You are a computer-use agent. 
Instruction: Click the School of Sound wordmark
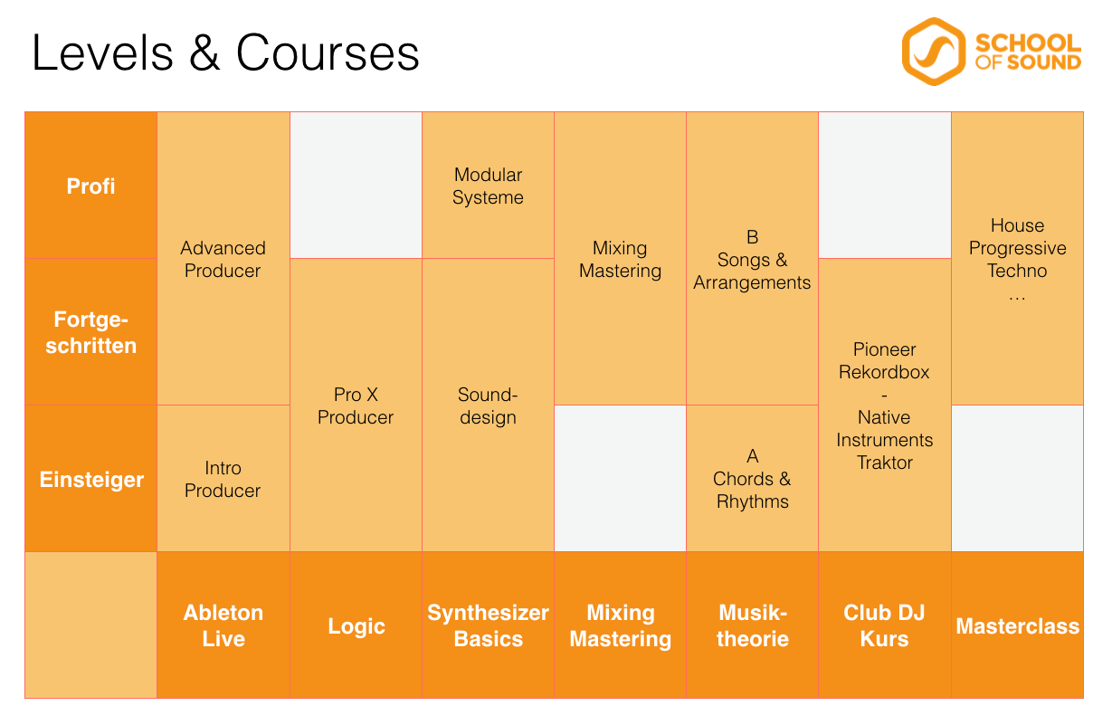click(1028, 53)
